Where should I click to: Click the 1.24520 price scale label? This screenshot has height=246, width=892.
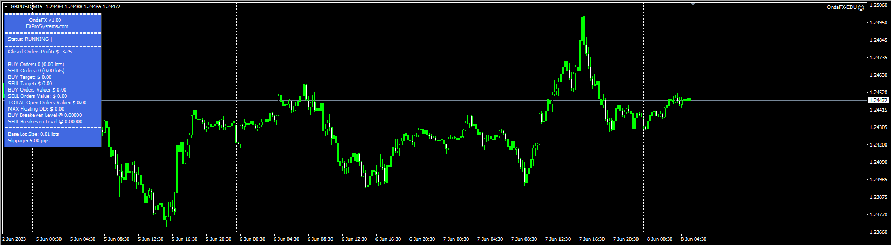point(879,93)
